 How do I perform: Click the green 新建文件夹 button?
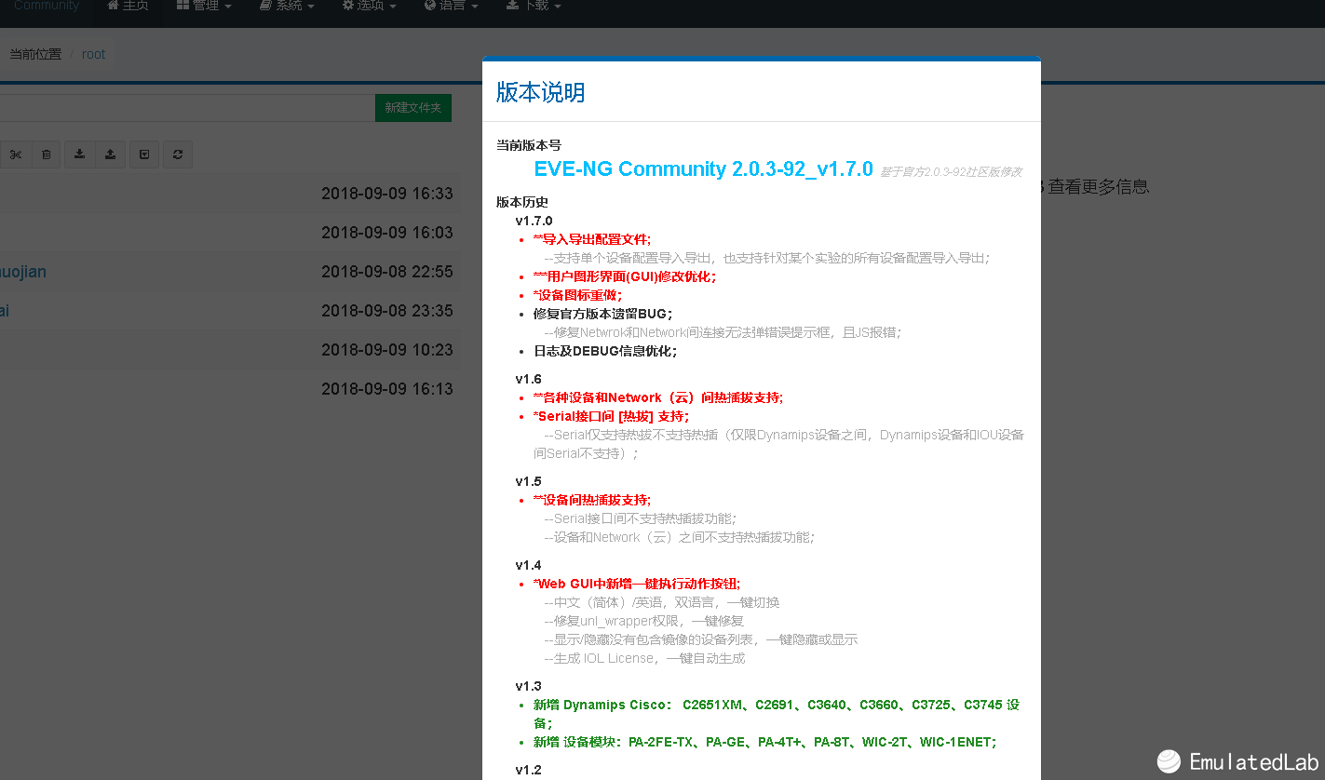pos(413,108)
